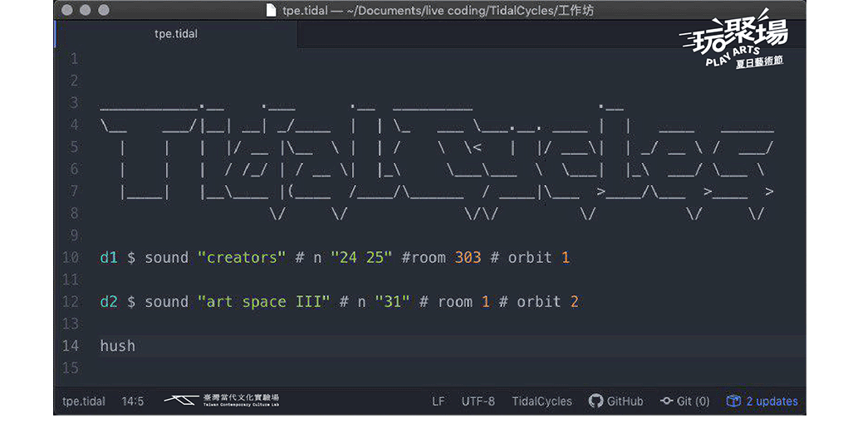Screen dimensions: 848x423
Task: Place cursor on the hush command
Action: tap(117, 346)
